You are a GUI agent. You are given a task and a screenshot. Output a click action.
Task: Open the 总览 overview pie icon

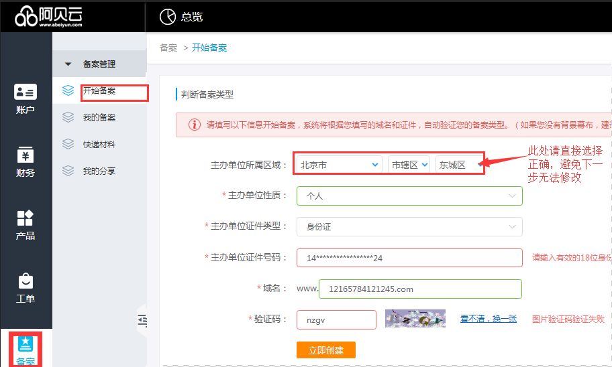168,17
